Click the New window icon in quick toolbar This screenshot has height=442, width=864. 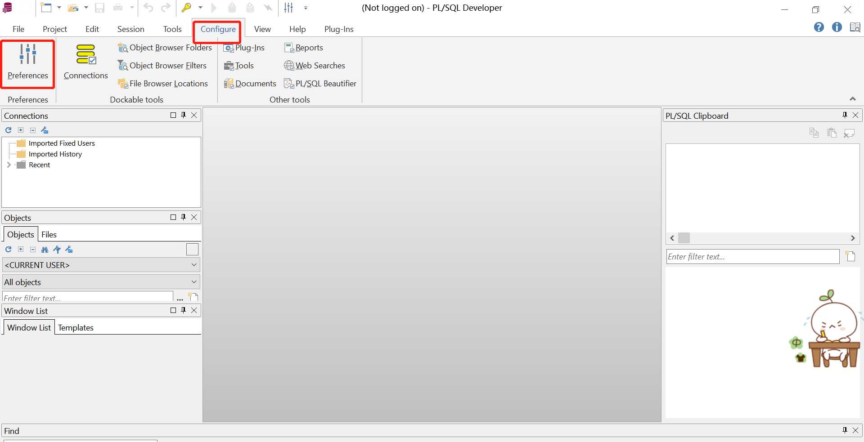(46, 8)
